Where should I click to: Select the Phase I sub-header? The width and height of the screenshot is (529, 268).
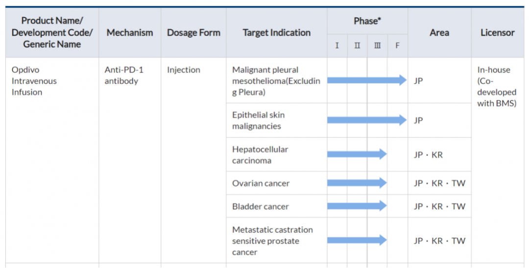(x=337, y=45)
